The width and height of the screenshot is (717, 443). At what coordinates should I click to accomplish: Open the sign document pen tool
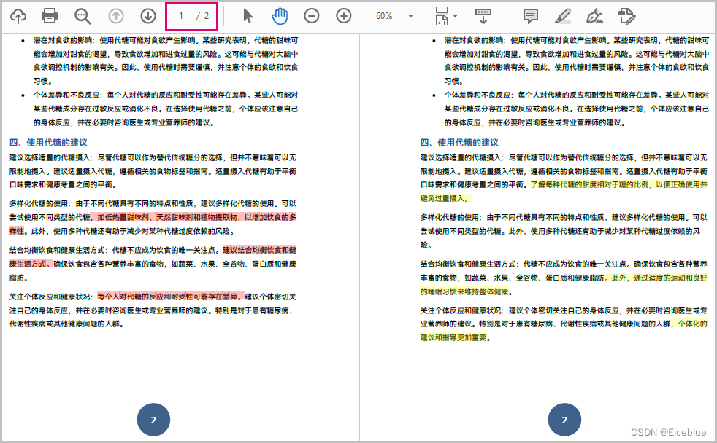point(594,16)
